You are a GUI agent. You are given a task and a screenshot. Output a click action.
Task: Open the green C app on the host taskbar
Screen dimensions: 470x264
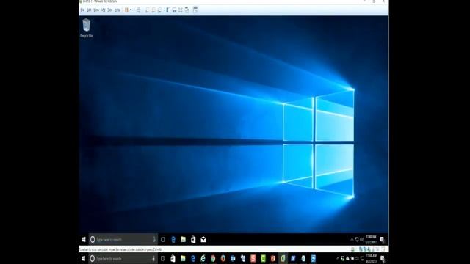pos(263,259)
